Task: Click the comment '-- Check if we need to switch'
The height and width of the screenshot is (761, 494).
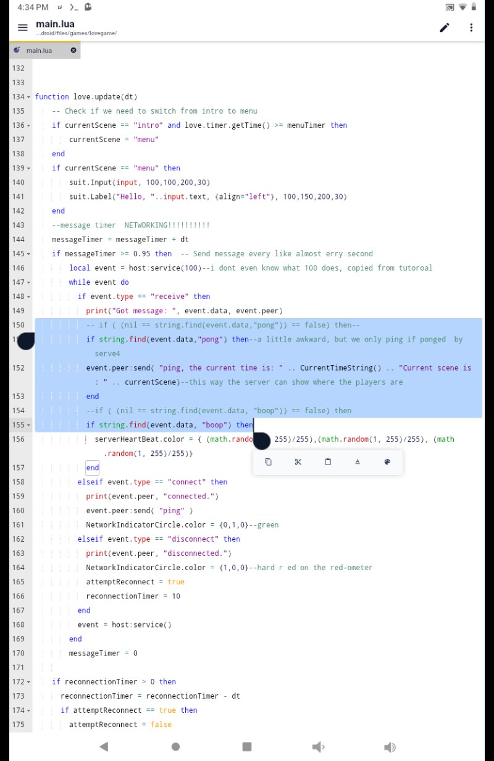Action: [x=154, y=111]
